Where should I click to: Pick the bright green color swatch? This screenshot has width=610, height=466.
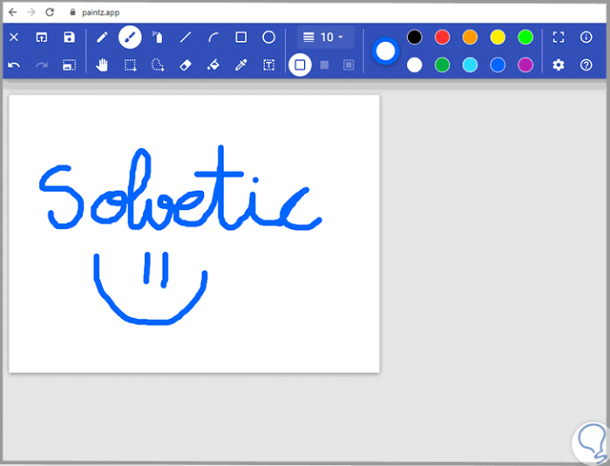(x=525, y=37)
